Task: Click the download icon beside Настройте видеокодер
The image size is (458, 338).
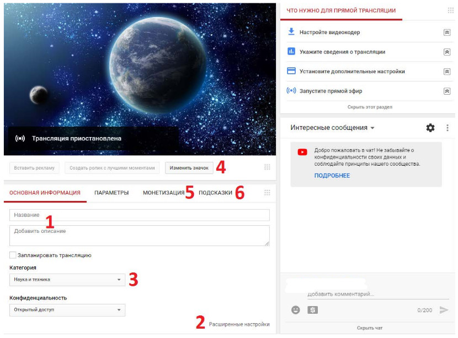Action: pyautogui.click(x=291, y=32)
